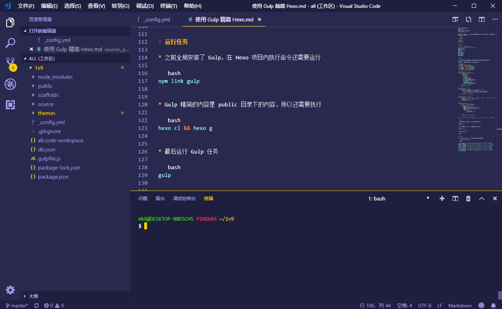Open package-lock.json file
Viewport: 502px width, 309px height.
pyautogui.click(x=76, y=167)
